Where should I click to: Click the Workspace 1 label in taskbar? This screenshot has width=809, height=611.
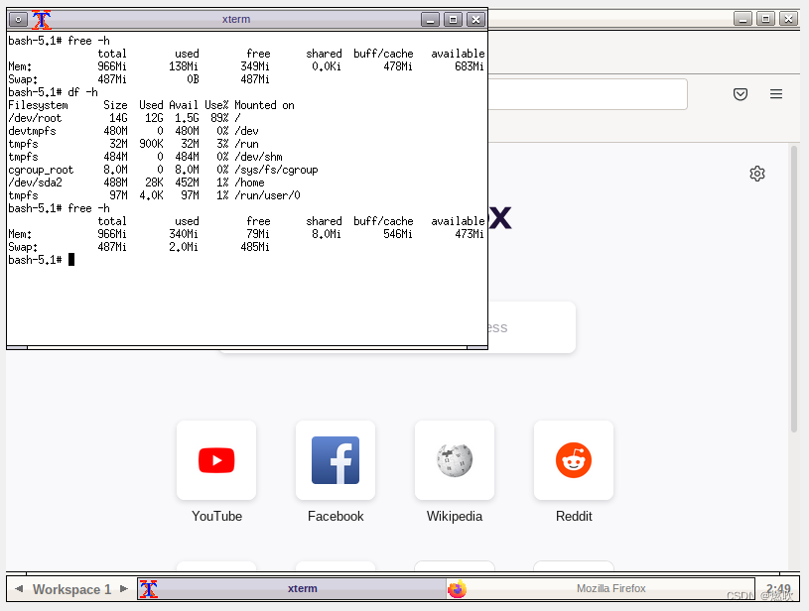point(71,589)
